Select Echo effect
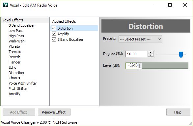193x126 pixels. click(x=13, y=67)
